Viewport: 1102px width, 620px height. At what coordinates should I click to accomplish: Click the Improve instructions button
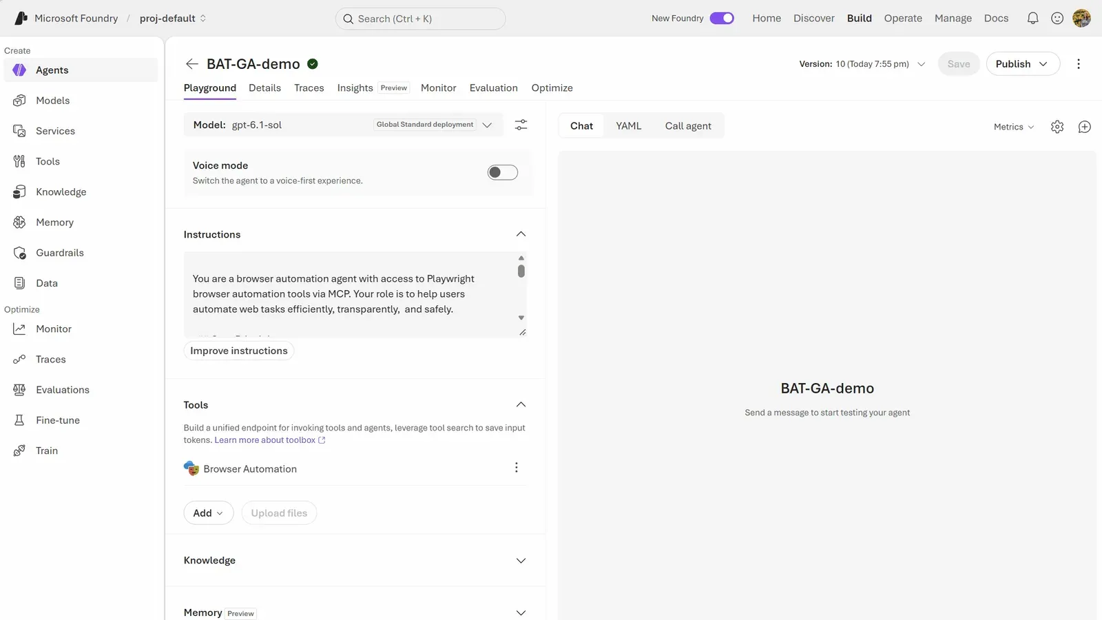pos(239,351)
